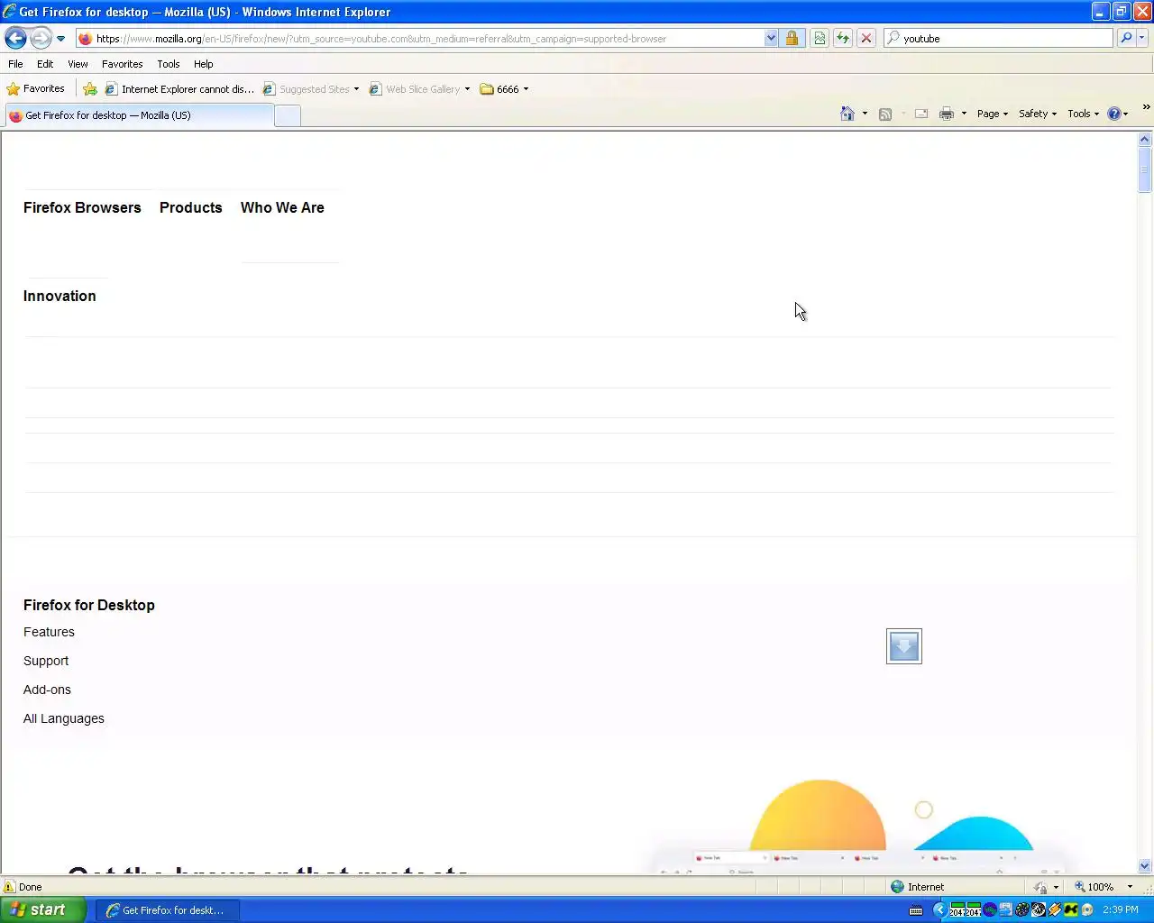Click the scroll down arrow on page scrollbar
The width and height of the screenshot is (1154, 923).
point(1145,866)
